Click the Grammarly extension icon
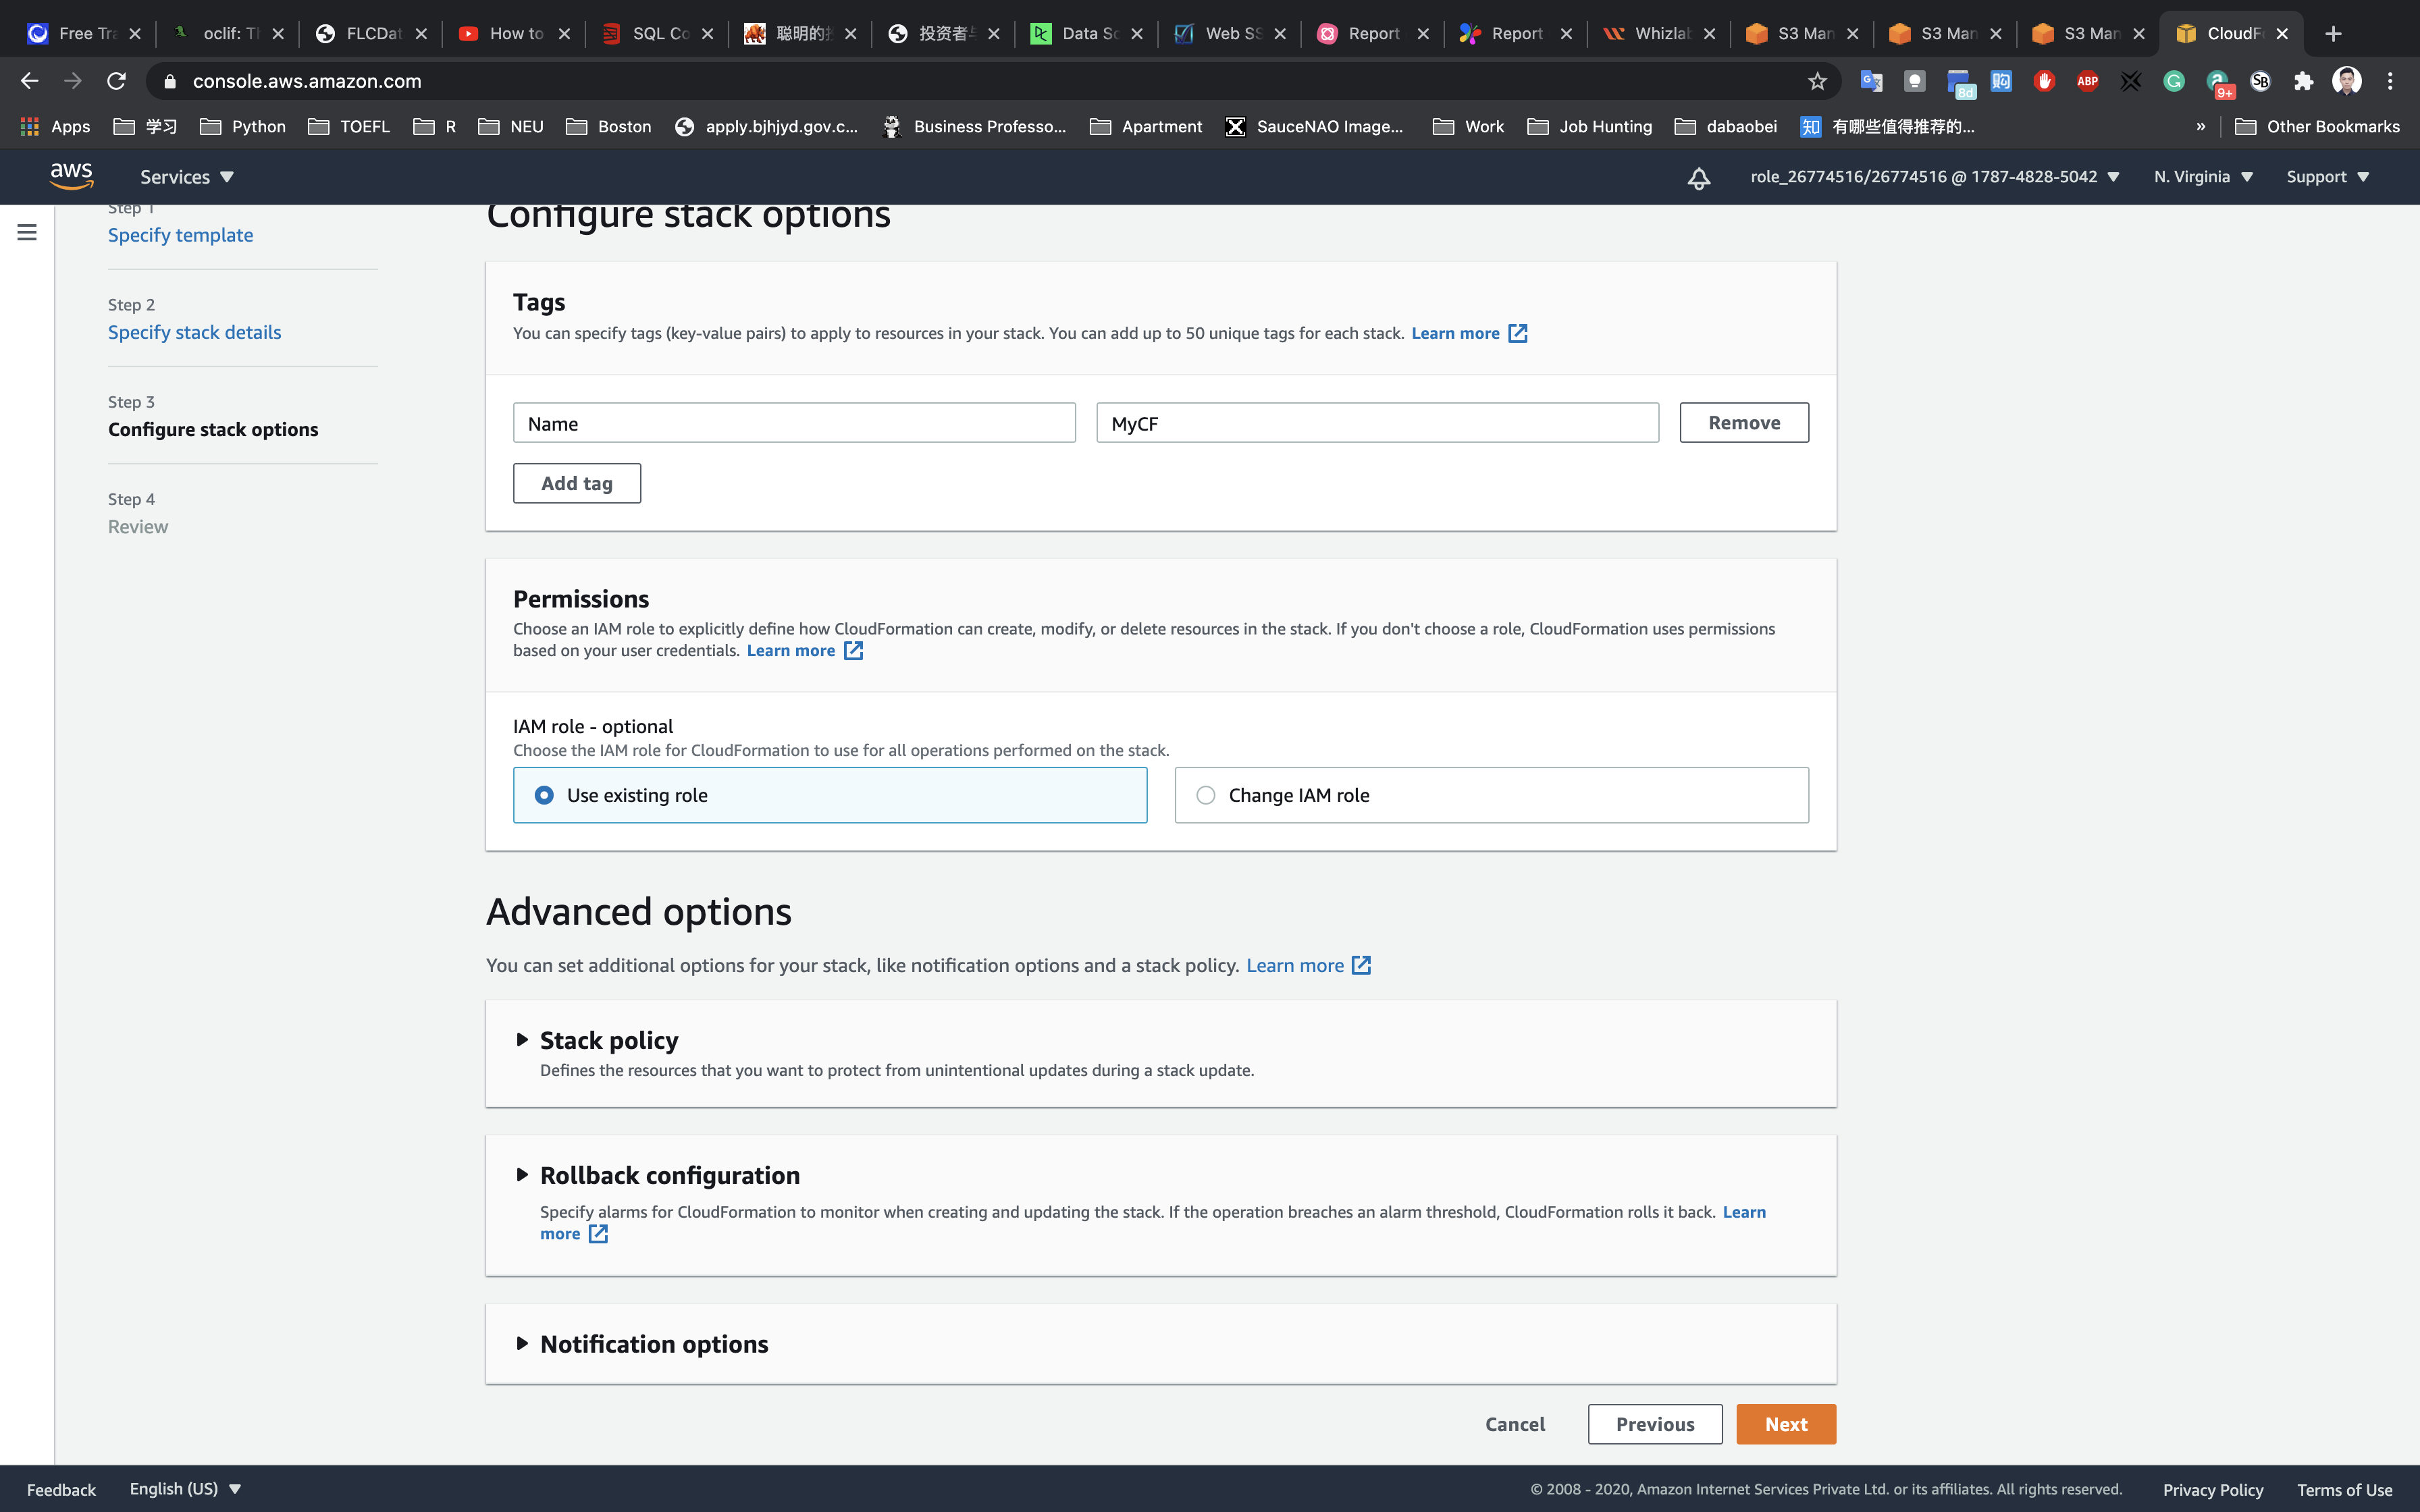This screenshot has height=1512, width=2420. coord(2173,81)
